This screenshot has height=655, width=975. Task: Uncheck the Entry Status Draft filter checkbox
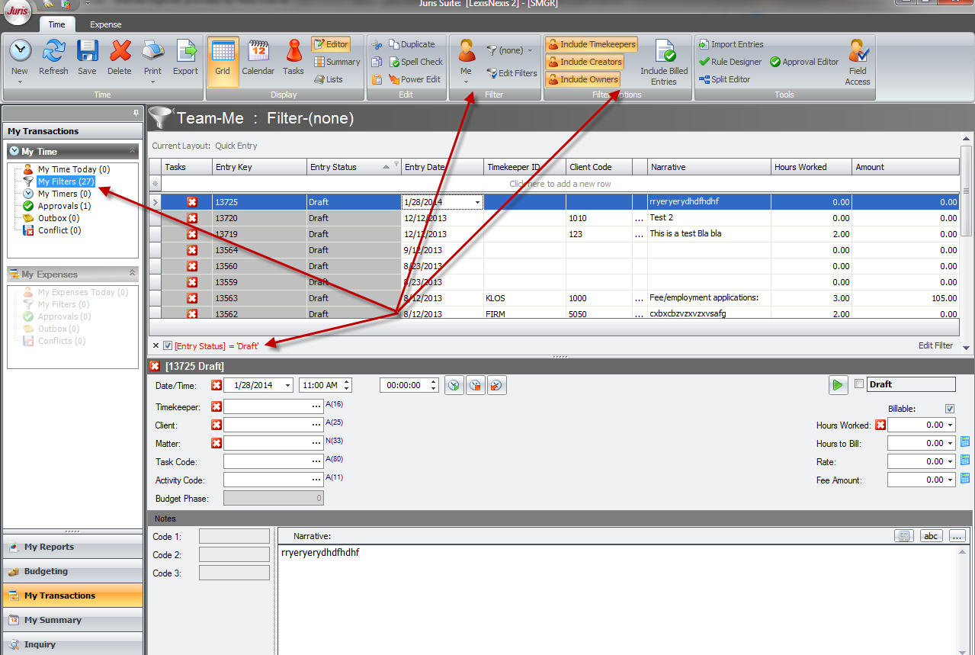[168, 345]
